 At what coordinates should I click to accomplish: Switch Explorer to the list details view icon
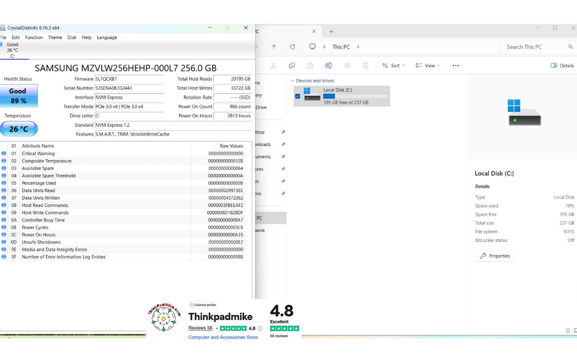(568, 331)
